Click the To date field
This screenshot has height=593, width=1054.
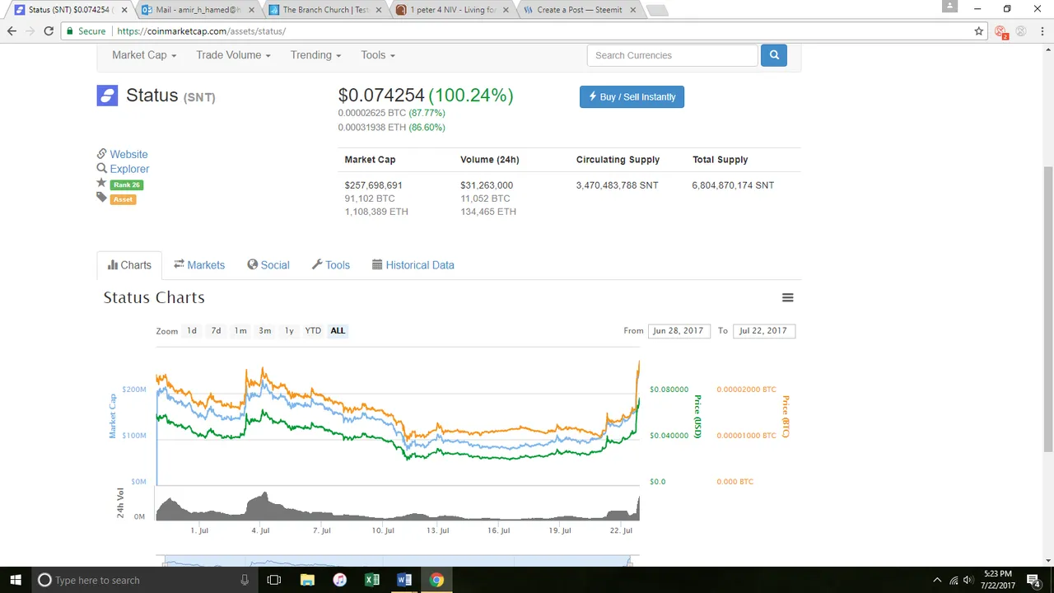point(763,330)
